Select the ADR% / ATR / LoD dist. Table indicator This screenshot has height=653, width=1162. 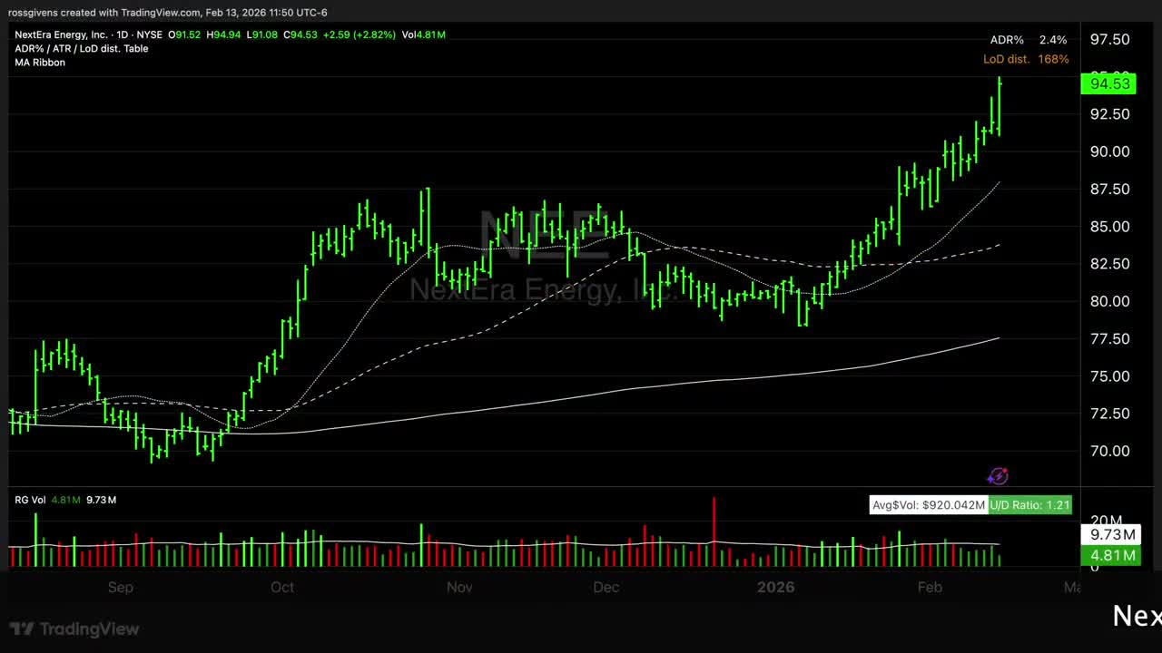pyautogui.click(x=81, y=48)
